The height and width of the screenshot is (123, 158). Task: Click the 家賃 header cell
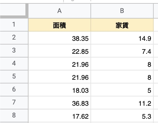point(122,25)
